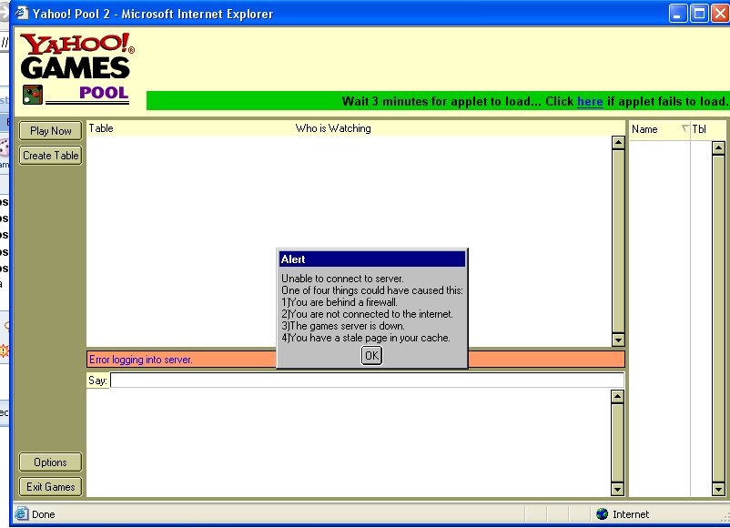Click player list scrollbar down arrow
The height and width of the screenshot is (528, 730).
click(x=718, y=490)
